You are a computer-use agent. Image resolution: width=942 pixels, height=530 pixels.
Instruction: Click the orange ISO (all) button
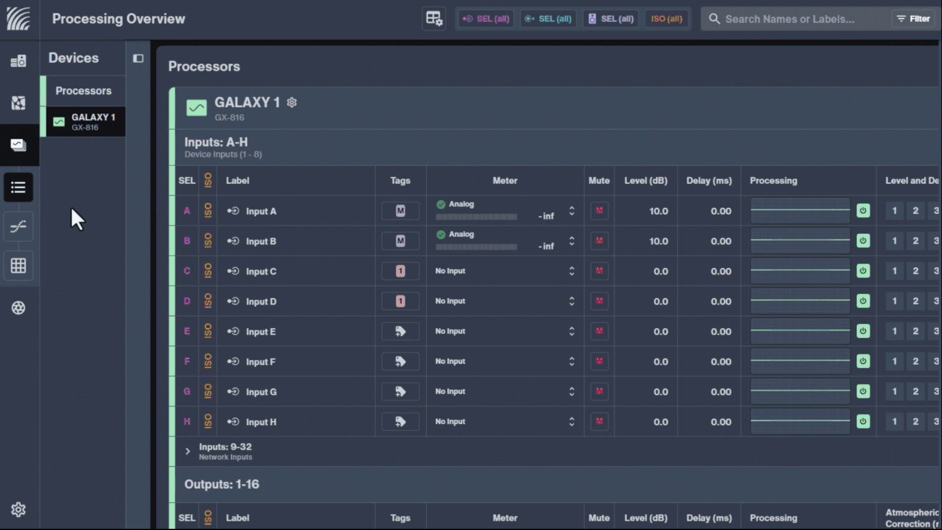click(666, 19)
